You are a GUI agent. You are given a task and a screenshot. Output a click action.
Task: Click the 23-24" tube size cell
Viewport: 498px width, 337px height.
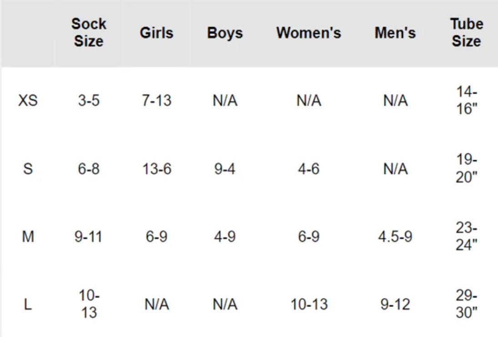466,237
